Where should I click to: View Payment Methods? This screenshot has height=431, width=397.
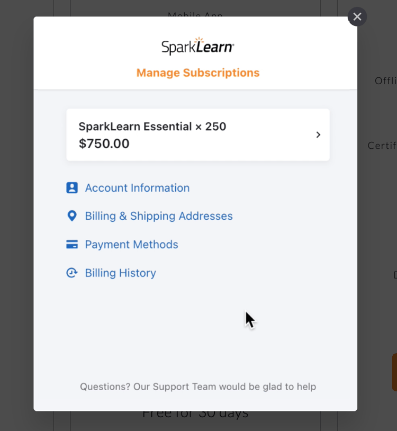click(131, 244)
